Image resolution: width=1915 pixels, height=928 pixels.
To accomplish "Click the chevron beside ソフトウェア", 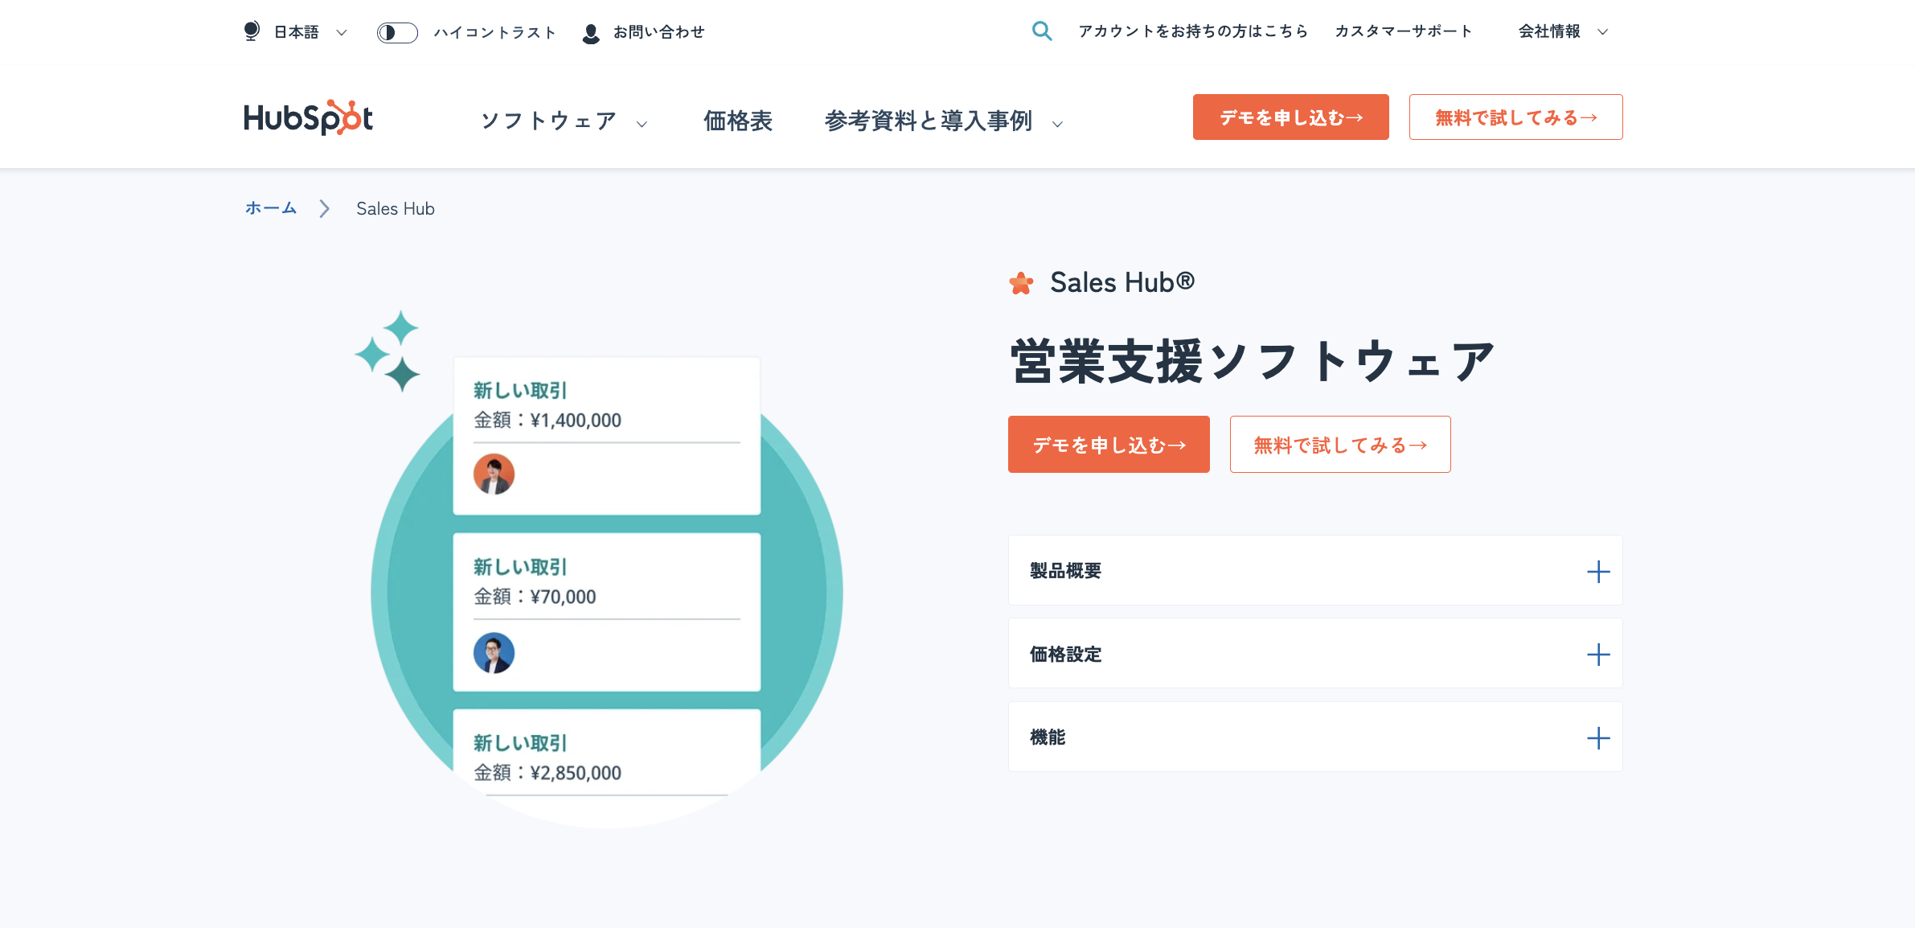I will pos(642,124).
